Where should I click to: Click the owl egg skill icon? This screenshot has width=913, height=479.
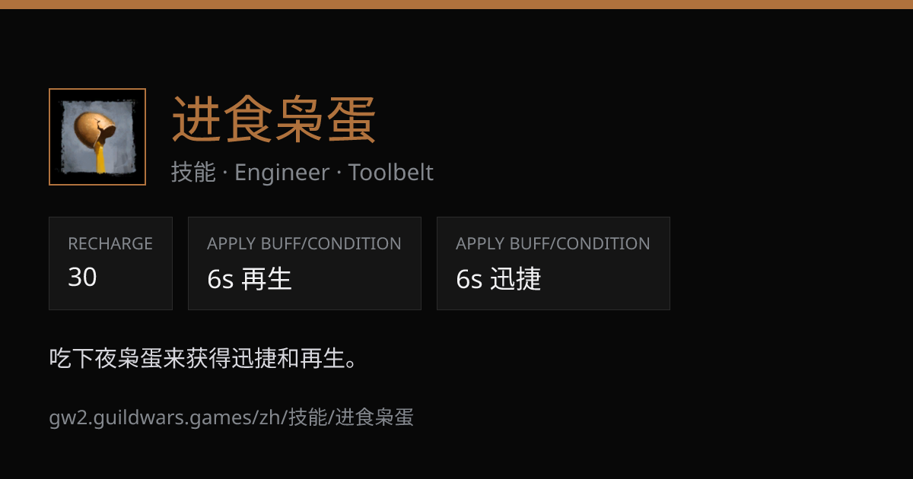click(x=97, y=137)
